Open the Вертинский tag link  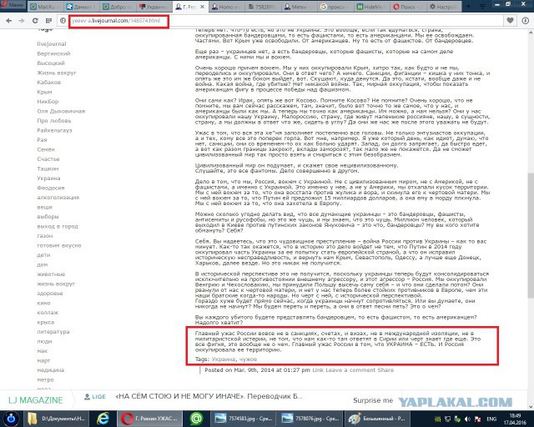point(53,53)
